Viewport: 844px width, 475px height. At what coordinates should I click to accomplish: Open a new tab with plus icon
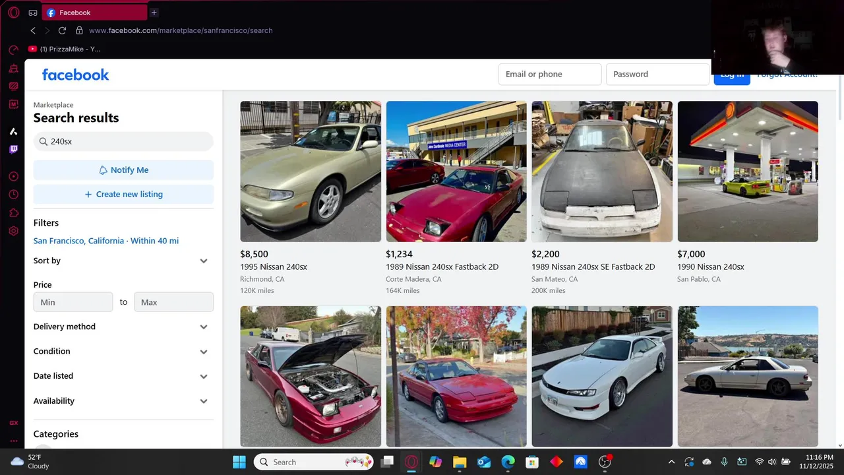pyautogui.click(x=154, y=13)
